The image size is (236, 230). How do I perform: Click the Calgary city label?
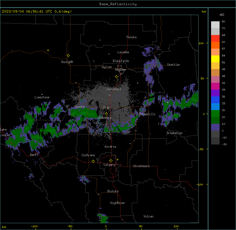coord(109,165)
